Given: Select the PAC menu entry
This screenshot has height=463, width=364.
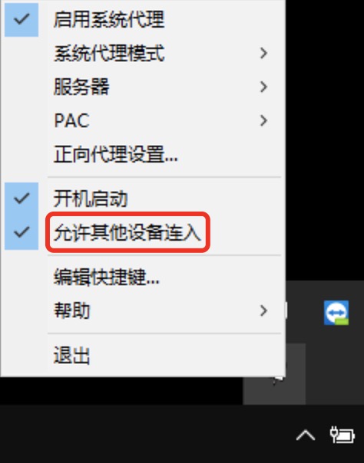Looking at the screenshot, I should 164,120.
